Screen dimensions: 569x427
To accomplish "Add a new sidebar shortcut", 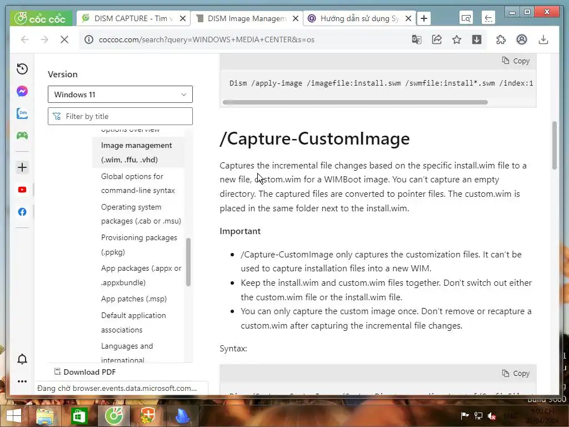I will (x=22, y=167).
